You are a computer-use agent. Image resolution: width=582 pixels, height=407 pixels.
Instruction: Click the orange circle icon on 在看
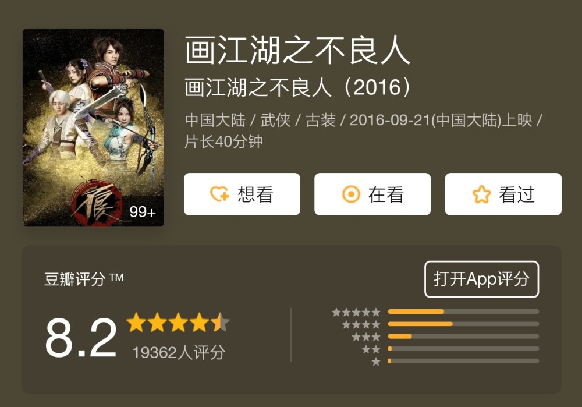(351, 194)
